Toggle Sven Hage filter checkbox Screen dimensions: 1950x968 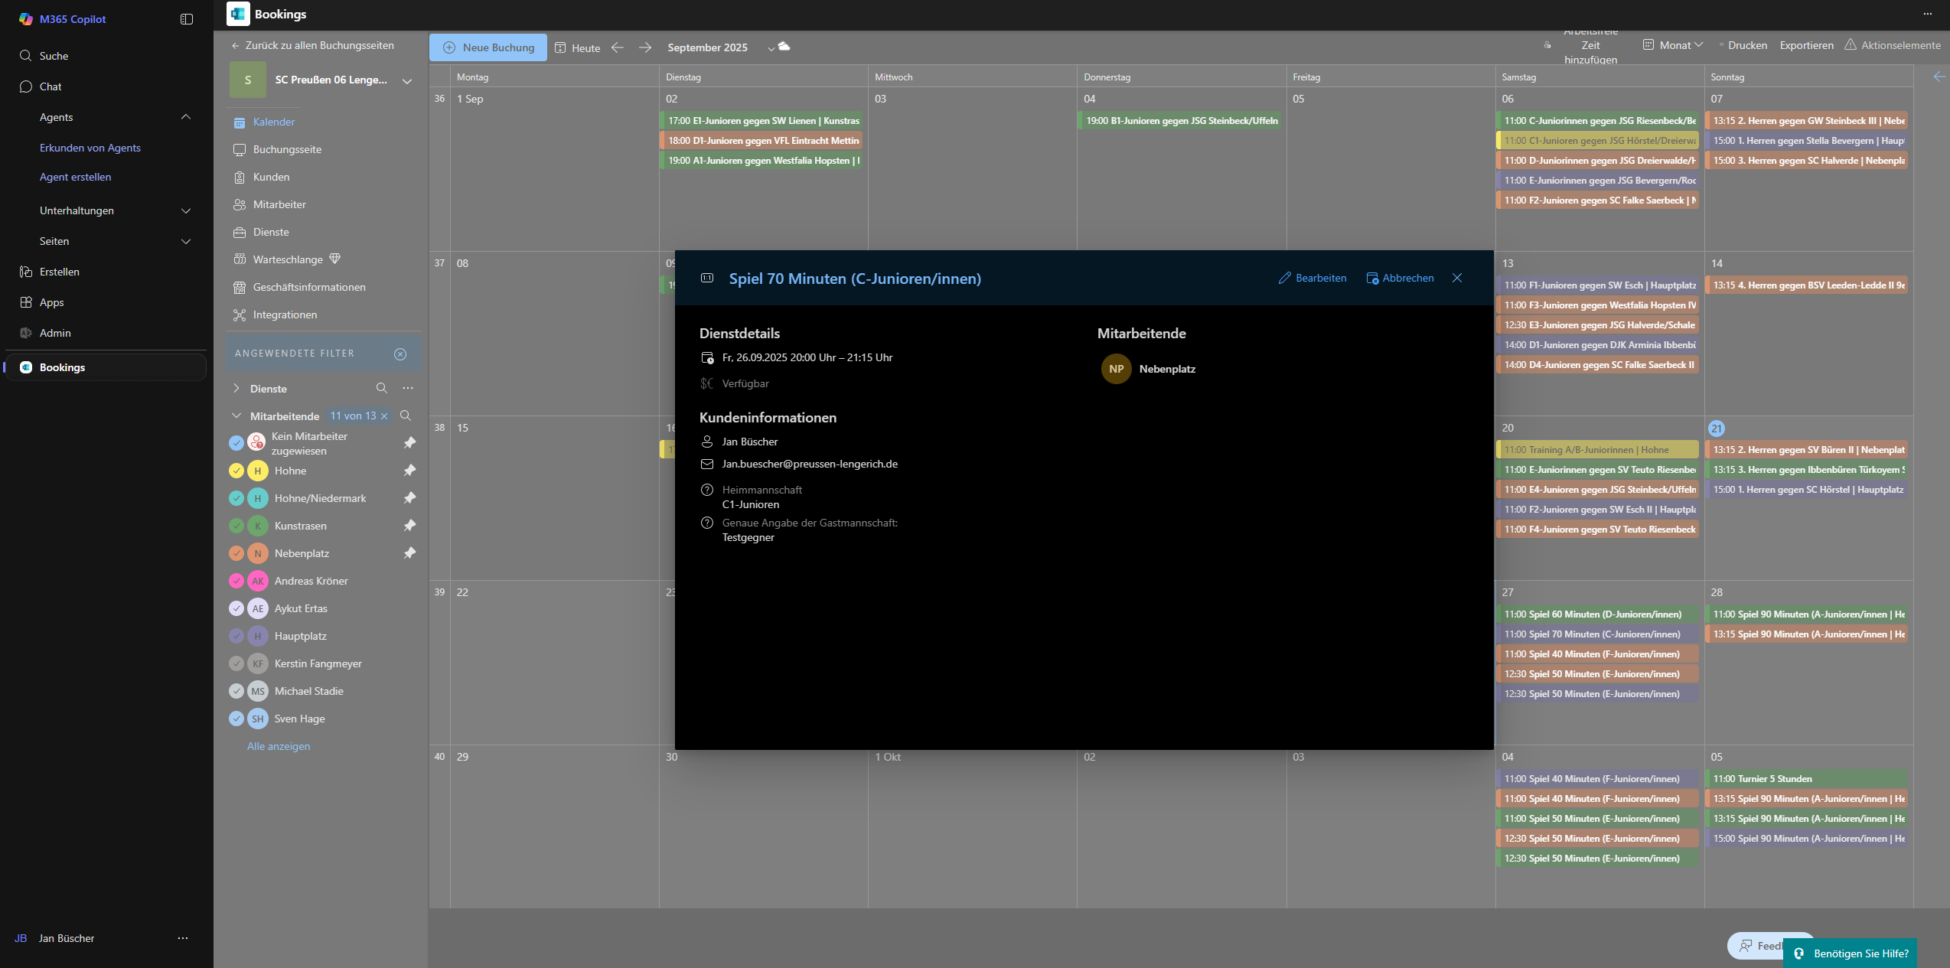(236, 719)
